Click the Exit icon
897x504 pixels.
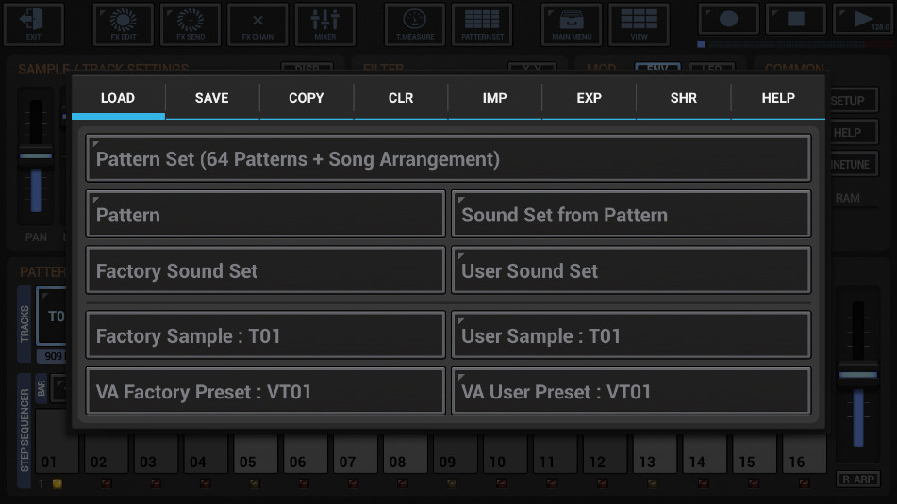[34, 24]
